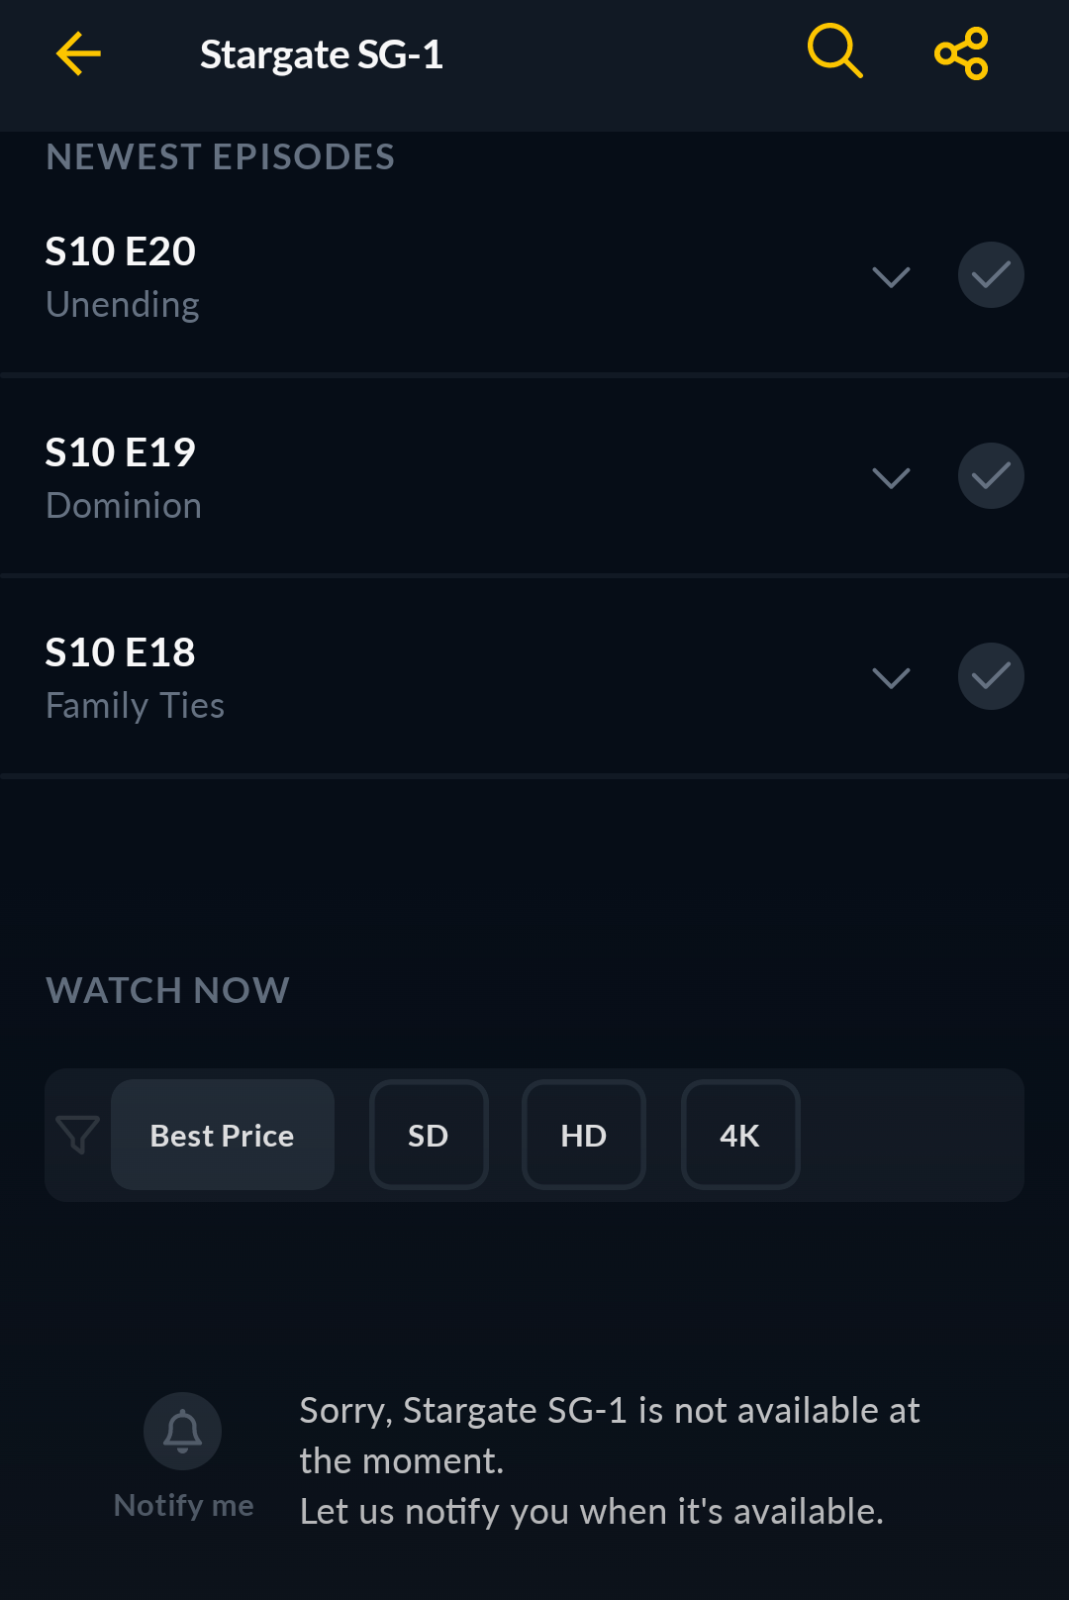The image size is (1069, 1600).
Task: Open search with magnifier icon
Action: pyautogui.click(x=834, y=51)
